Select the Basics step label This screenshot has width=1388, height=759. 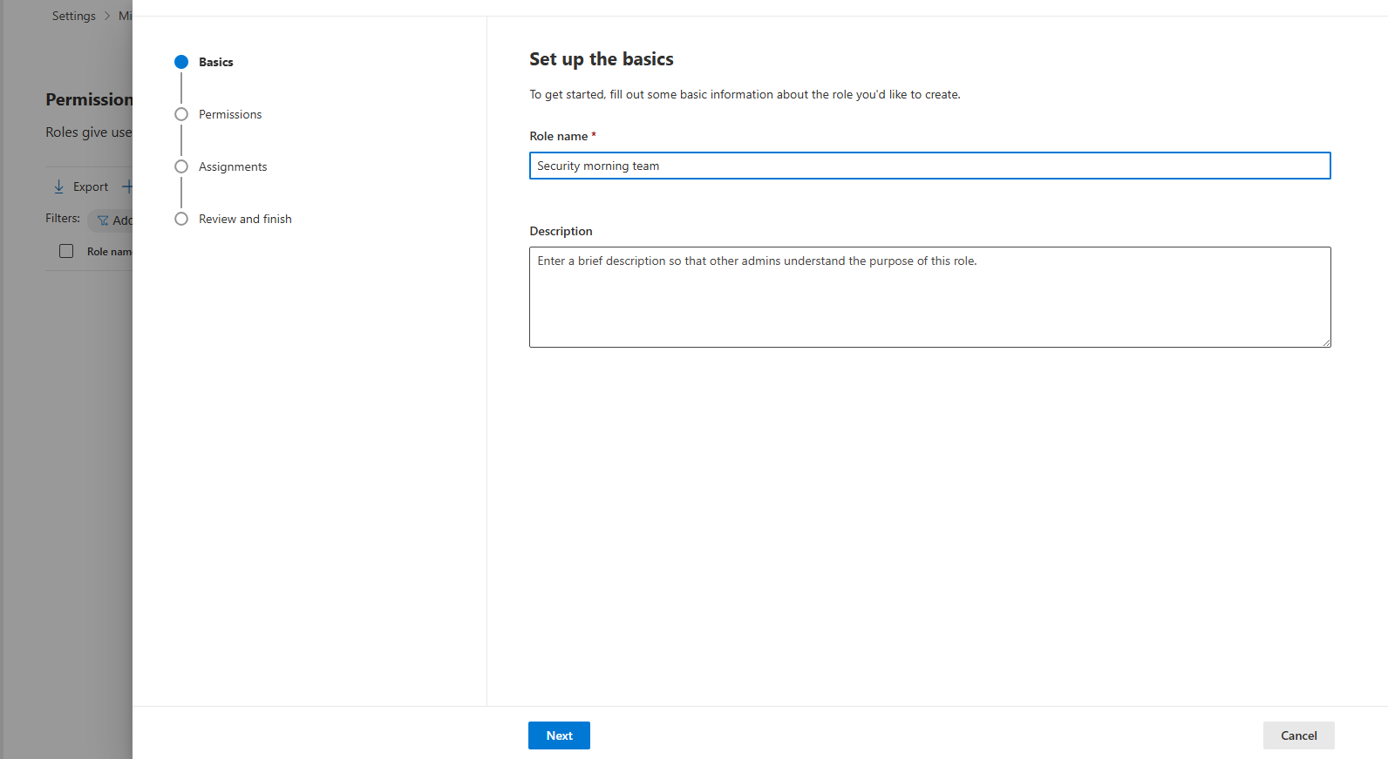coord(215,62)
